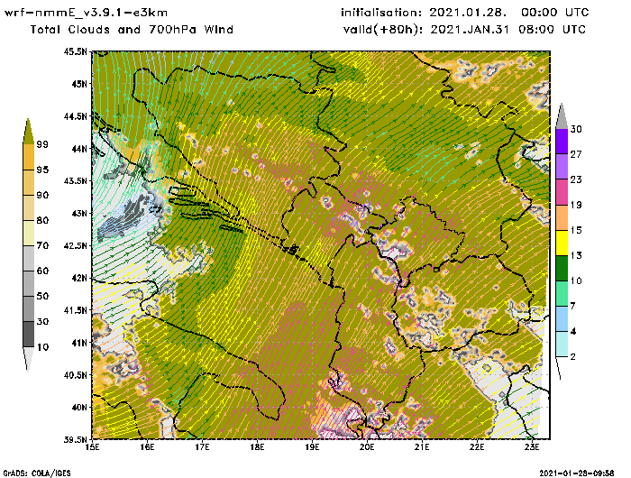Click the light blue 4-7 wind swatch
The image size is (631, 478).
click(x=562, y=319)
